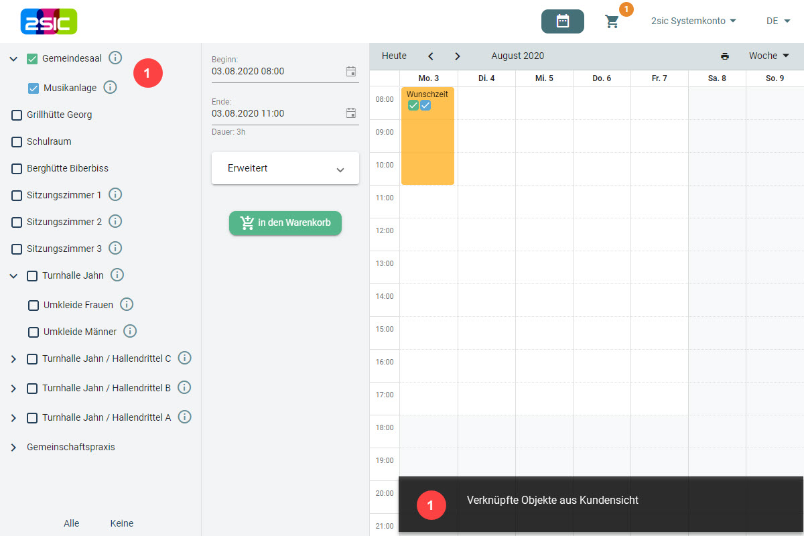
Task: Click the print icon in calendar toolbar
Action: tap(725, 56)
